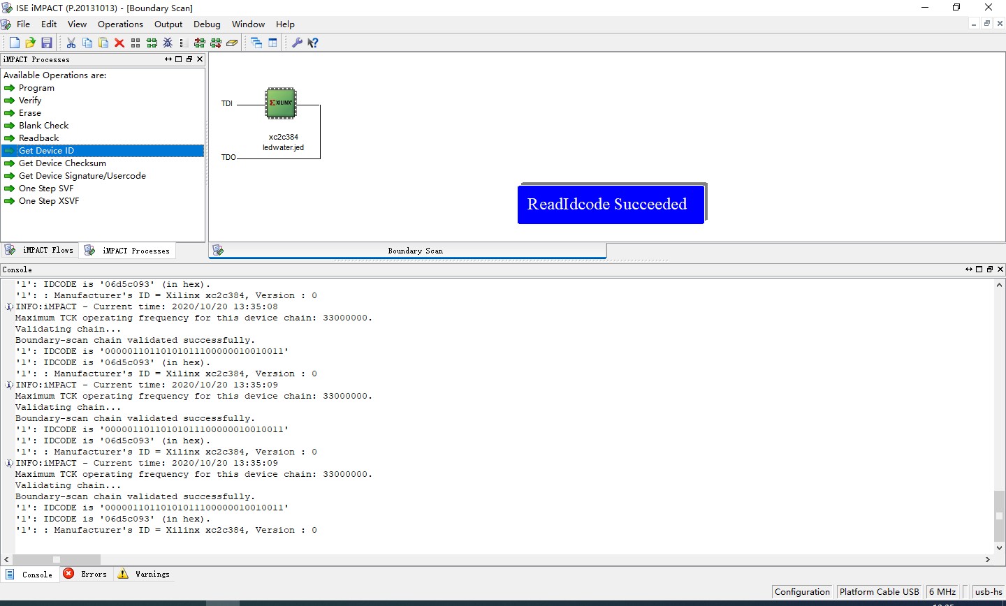
Task: Run the Verify operation
Action: tap(30, 101)
